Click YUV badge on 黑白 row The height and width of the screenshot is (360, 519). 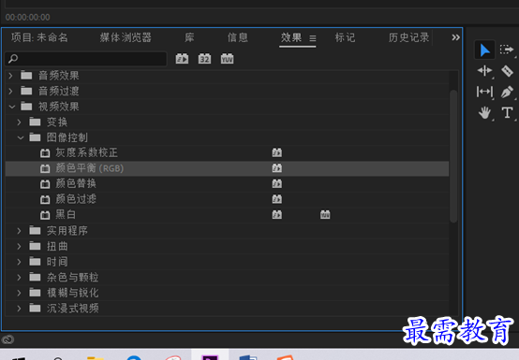click(x=325, y=215)
